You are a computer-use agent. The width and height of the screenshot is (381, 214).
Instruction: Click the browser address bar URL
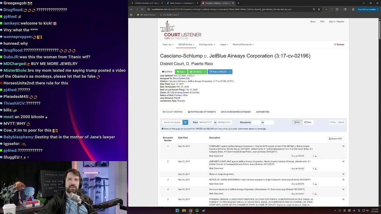point(221,9)
